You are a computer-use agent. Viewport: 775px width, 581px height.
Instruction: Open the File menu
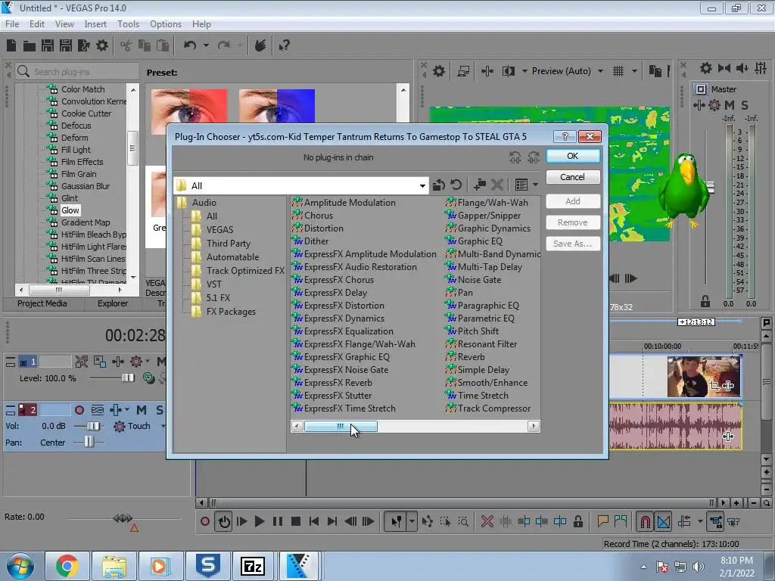pyautogui.click(x=12, y=23)
